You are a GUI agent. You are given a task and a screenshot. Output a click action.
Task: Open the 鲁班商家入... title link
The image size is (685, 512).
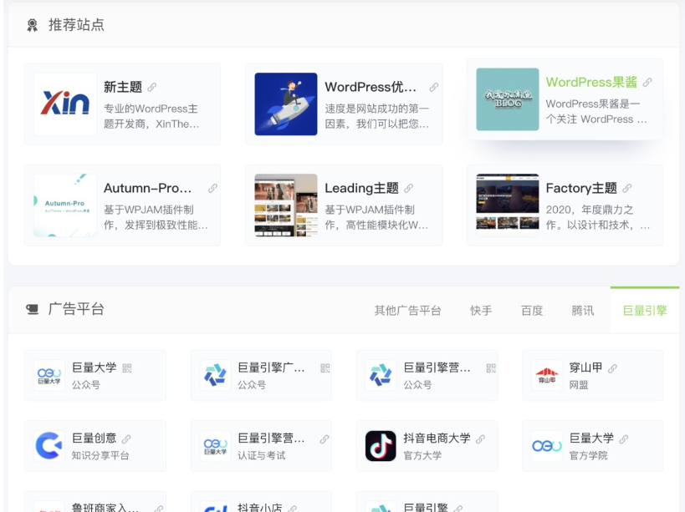[x=105, y=508]
